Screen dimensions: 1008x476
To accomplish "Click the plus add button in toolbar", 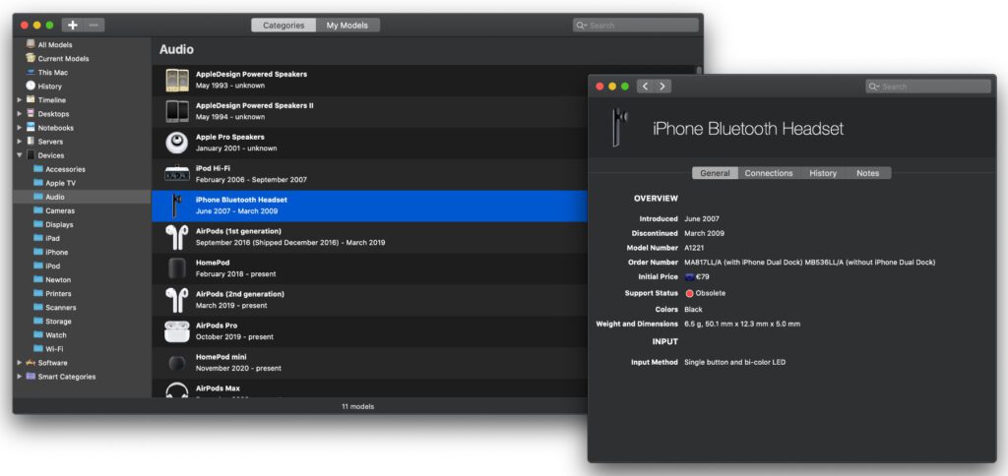I will point(73,25).
